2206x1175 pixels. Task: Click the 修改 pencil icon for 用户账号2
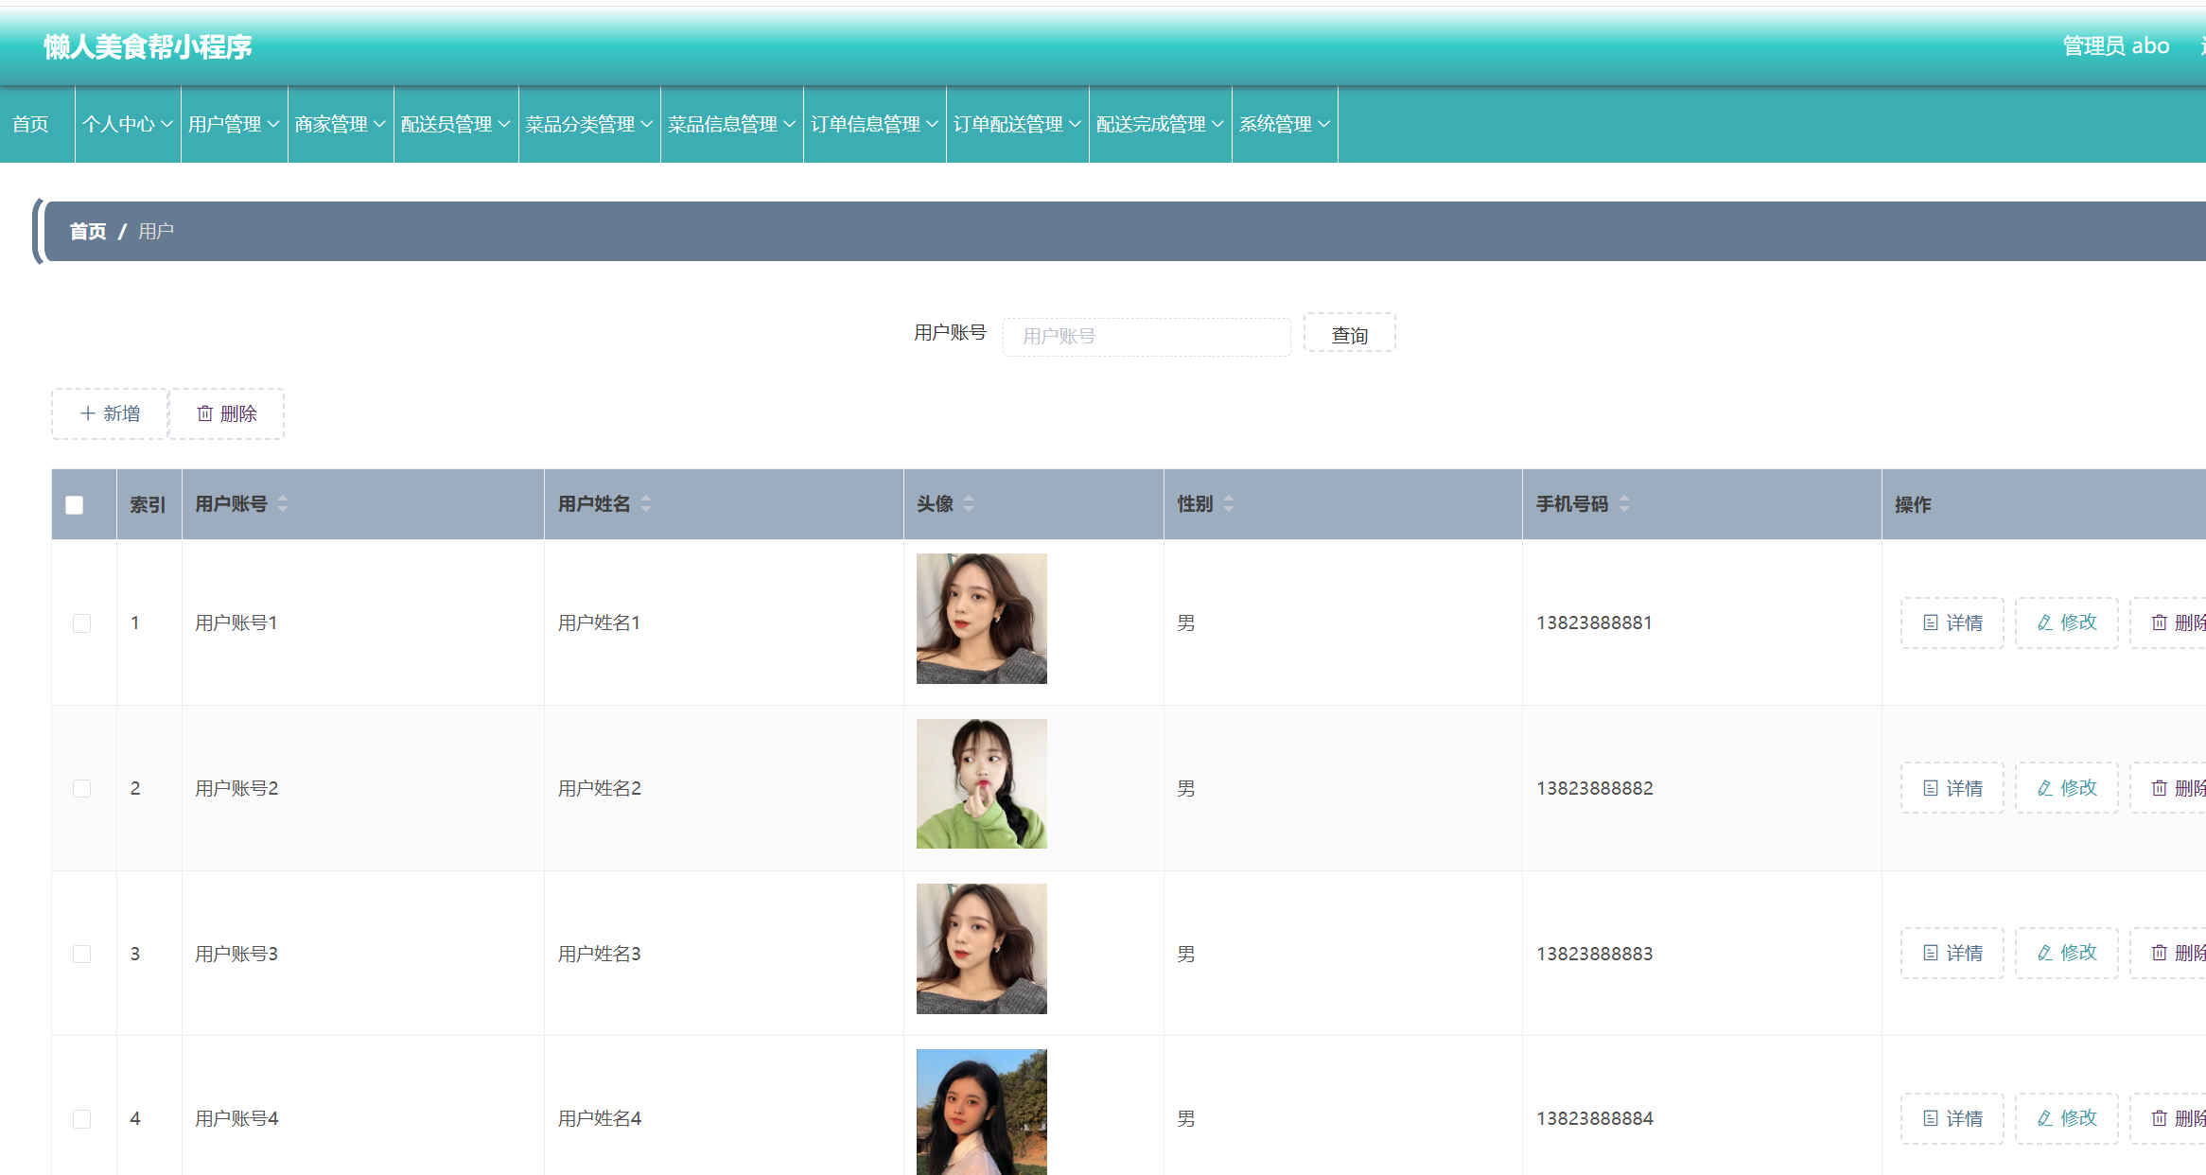pyautogui.click(x=2045, y=788)
